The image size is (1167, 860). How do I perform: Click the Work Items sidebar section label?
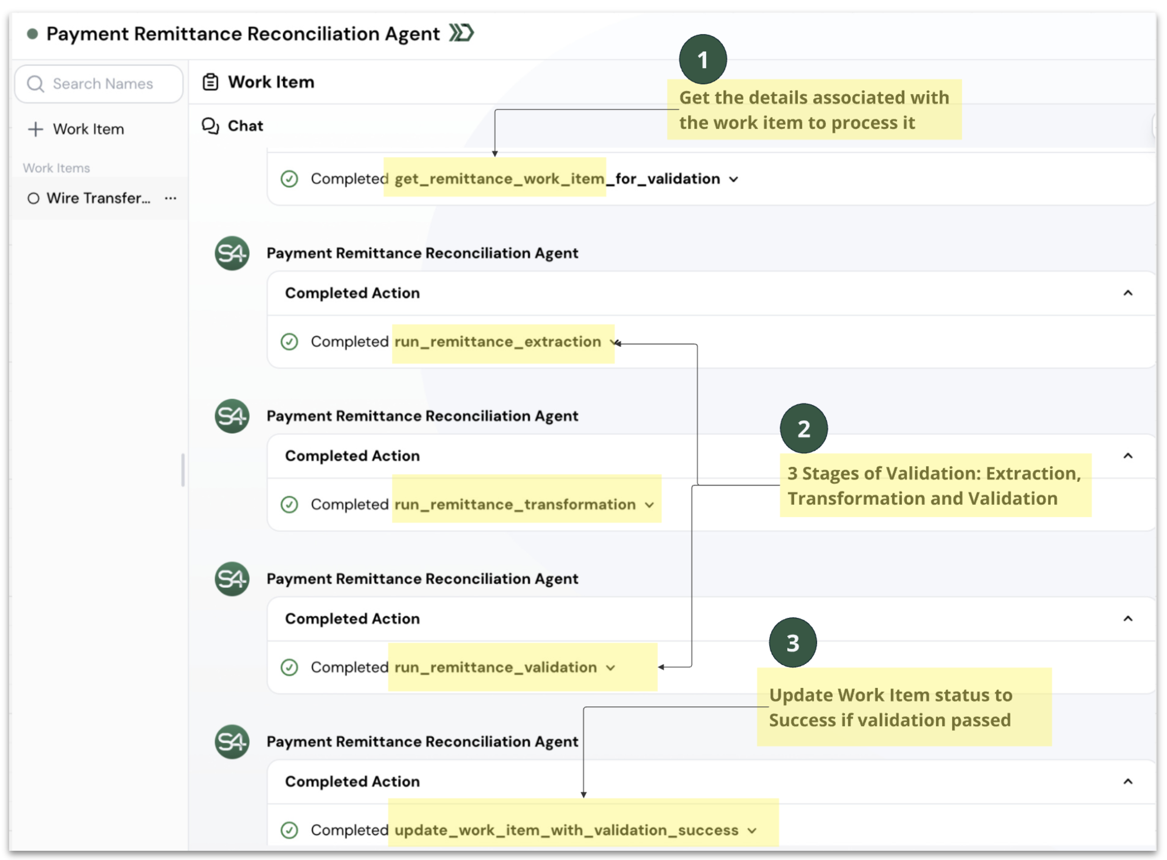tap(56, 168)
